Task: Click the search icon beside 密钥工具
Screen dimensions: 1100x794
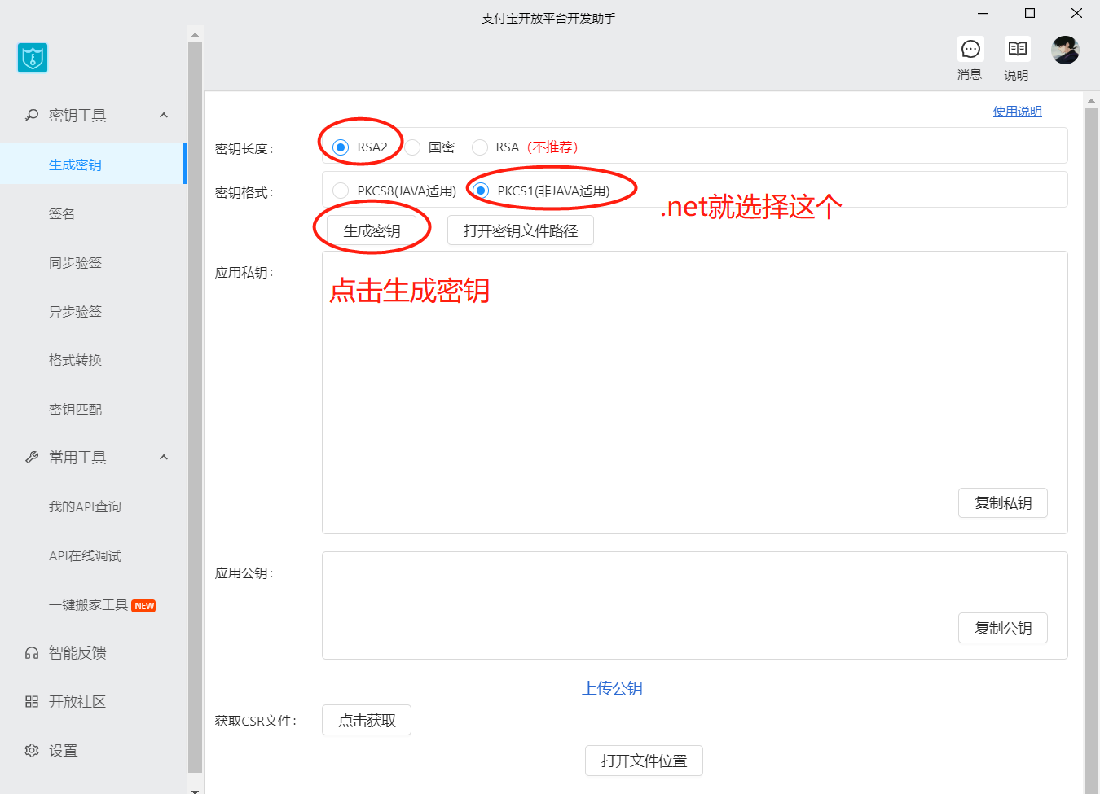Action: tap(32, 116)
